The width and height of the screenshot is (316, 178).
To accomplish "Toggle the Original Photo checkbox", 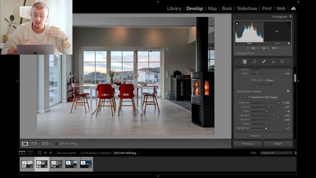I will [x=236, y=53].
